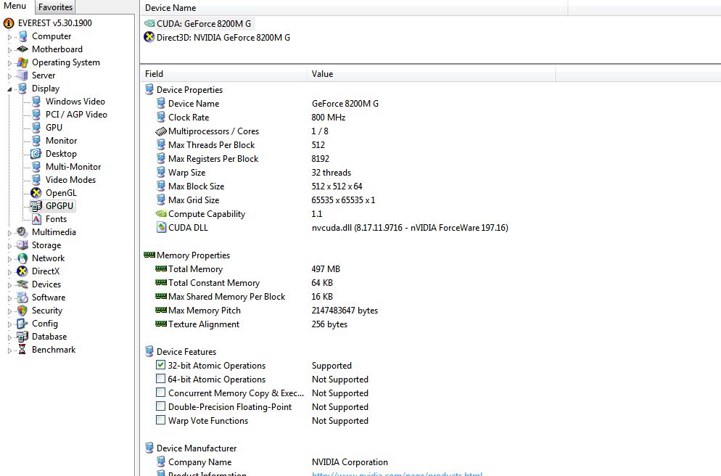Image resolution: width=721 pixels, height=476 pixels.
Task: Expand the DirectX tree node
Action: (x=9, y=272)
